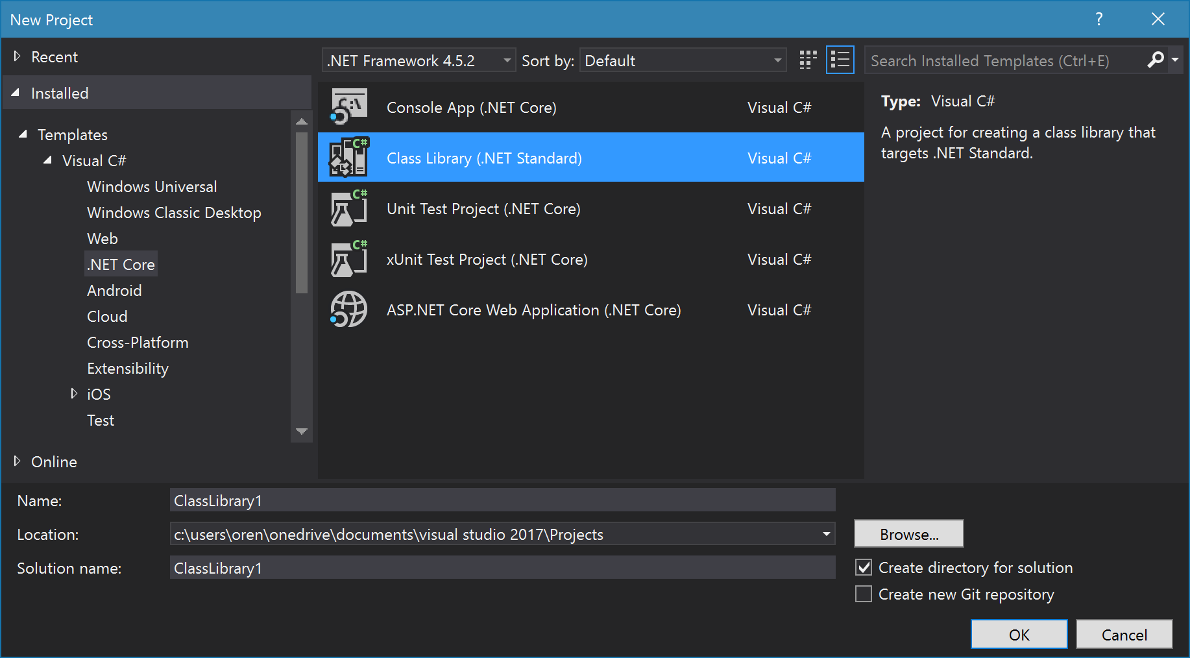This screenshot has width=1190, height=658.
Task: Click the project Name input field
Action: click(503, 500)
